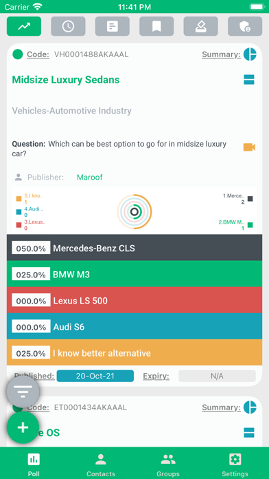Choose the BMW M3 option bar

(x=134, y=274)
